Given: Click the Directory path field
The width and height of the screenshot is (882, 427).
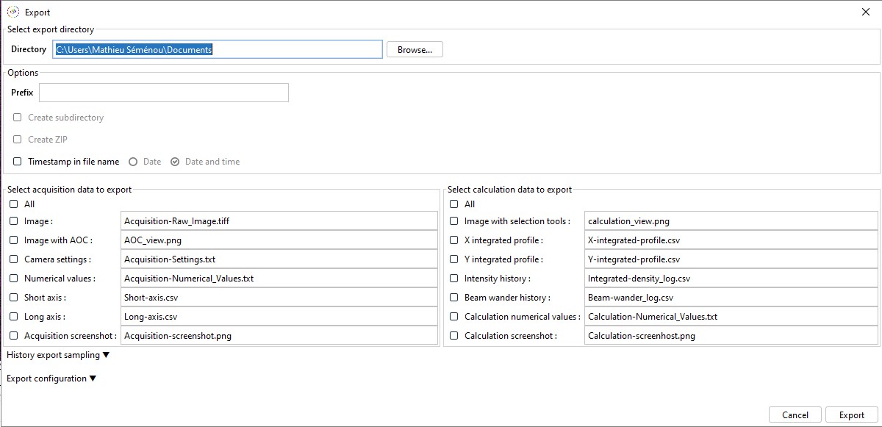Looking at the screenshot, I should coord(218,50).
